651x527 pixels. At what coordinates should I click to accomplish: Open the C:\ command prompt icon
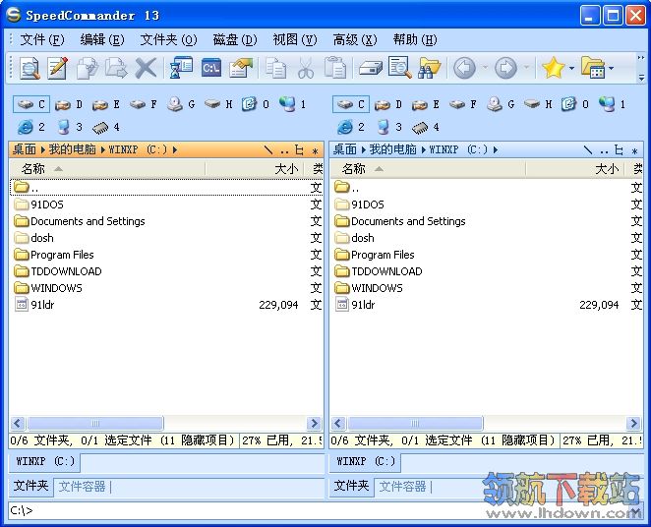pos(211,68)
